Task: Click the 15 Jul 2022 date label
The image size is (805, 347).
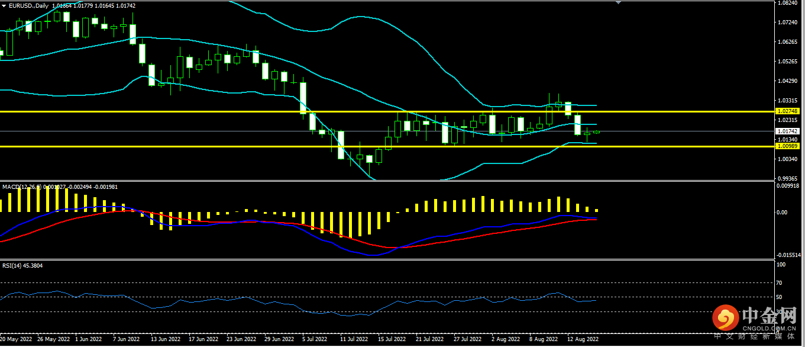Action: (x=392, y=339)
